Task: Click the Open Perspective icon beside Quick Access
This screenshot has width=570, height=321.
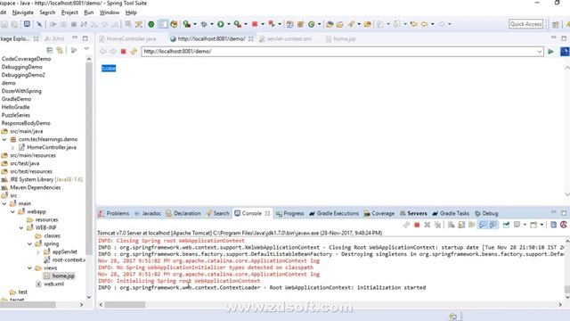Action: coord(556,24)
